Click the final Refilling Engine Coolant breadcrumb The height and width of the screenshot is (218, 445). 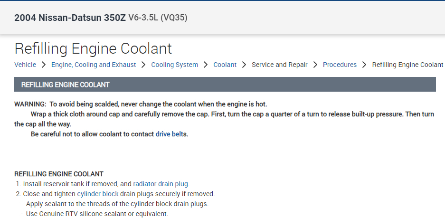(407, 65)
